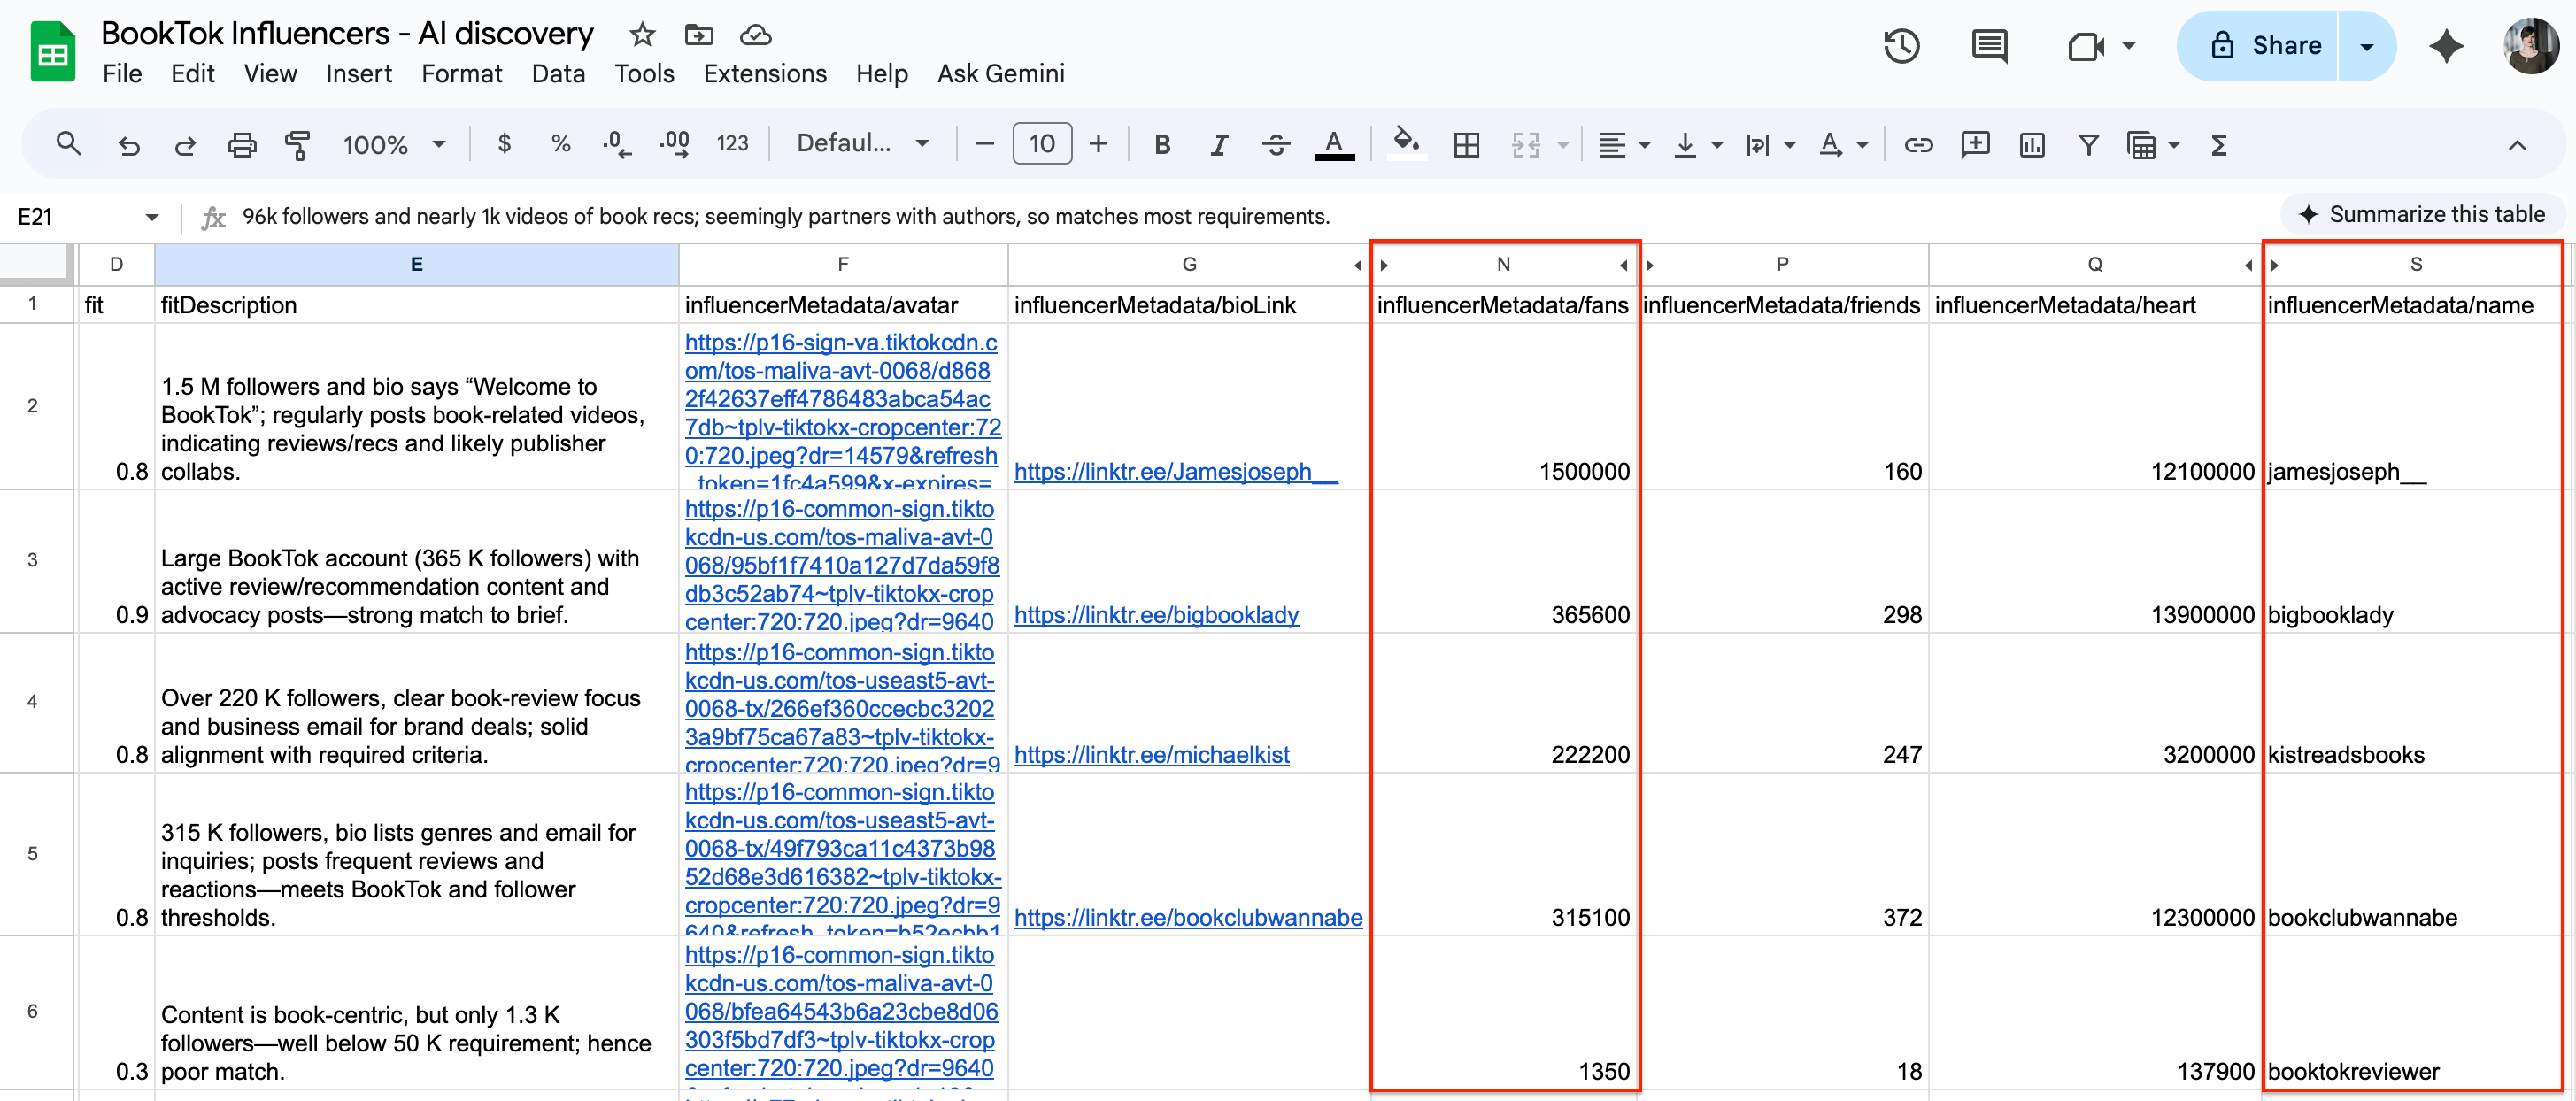Click the Undo icon
Image resolution: width=2576 pixels, height=1101 pixels.
[x=130, y=144]
